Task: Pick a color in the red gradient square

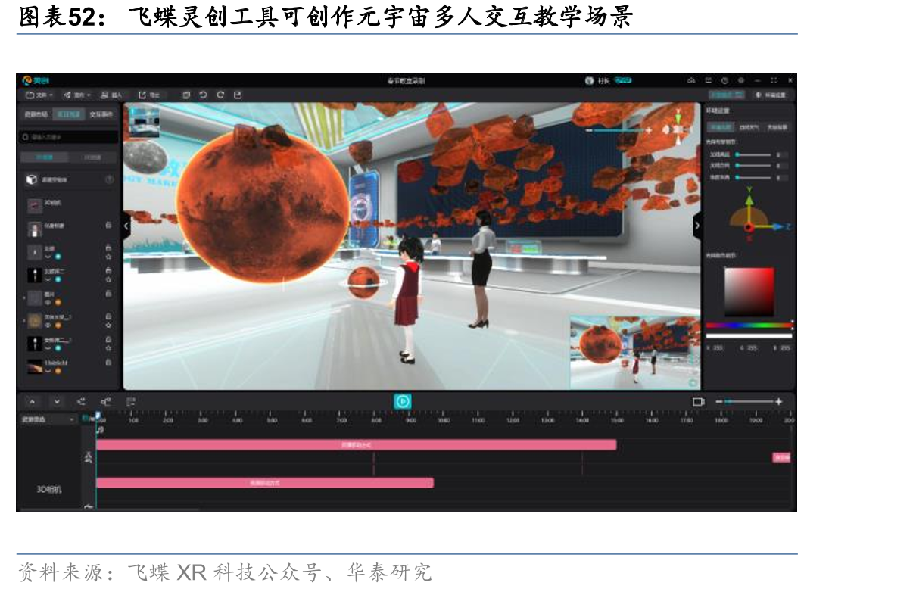Action: pyautogui.click(x=749, y=291)
